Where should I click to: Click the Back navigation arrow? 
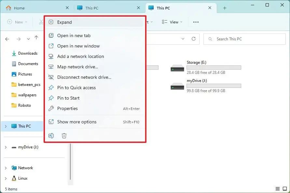pyautogui.click(x=7, y=39)
